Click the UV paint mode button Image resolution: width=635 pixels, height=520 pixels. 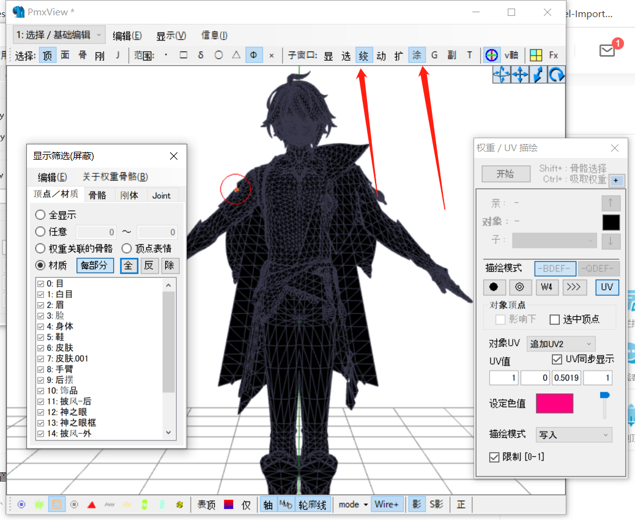607,287
